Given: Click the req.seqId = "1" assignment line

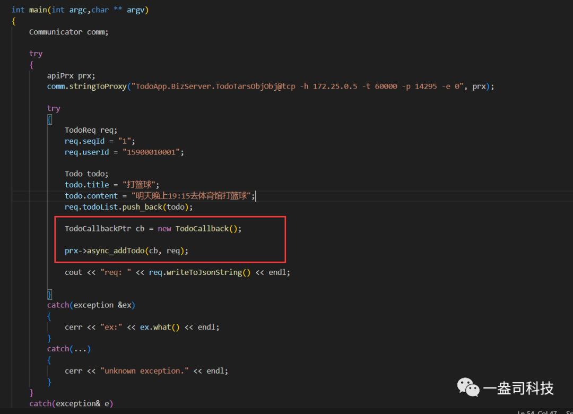Looking at the screenshot, I should pyautogui.click(x=100, y=141).
